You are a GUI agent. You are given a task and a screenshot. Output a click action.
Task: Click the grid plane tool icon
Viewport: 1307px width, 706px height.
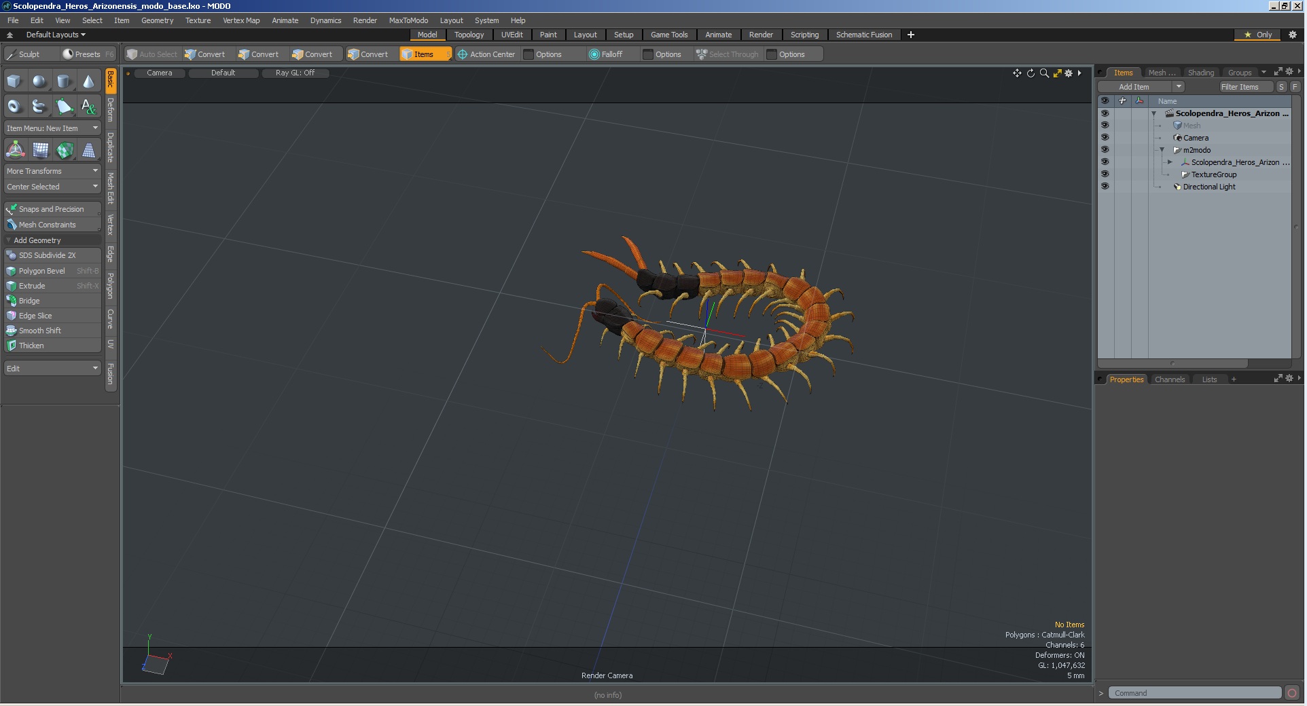[40, 150]
